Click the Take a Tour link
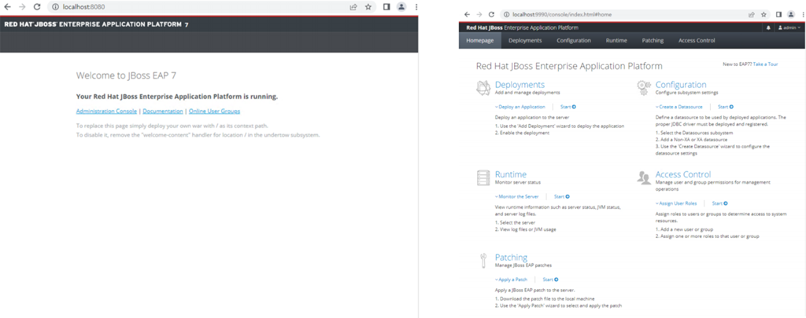The width and height of the screenshot is (806, 318). point(765,64)
